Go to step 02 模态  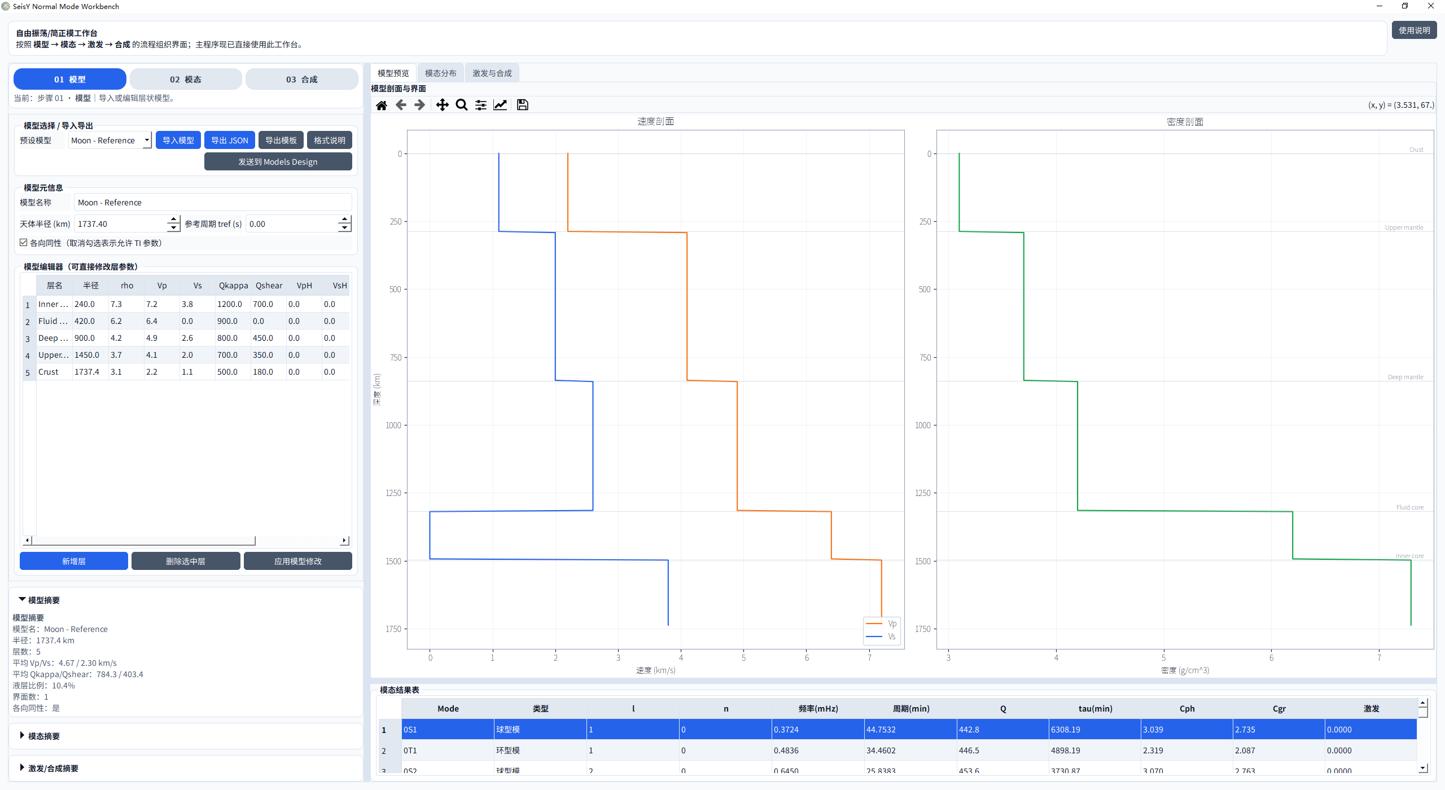[186, 79]
